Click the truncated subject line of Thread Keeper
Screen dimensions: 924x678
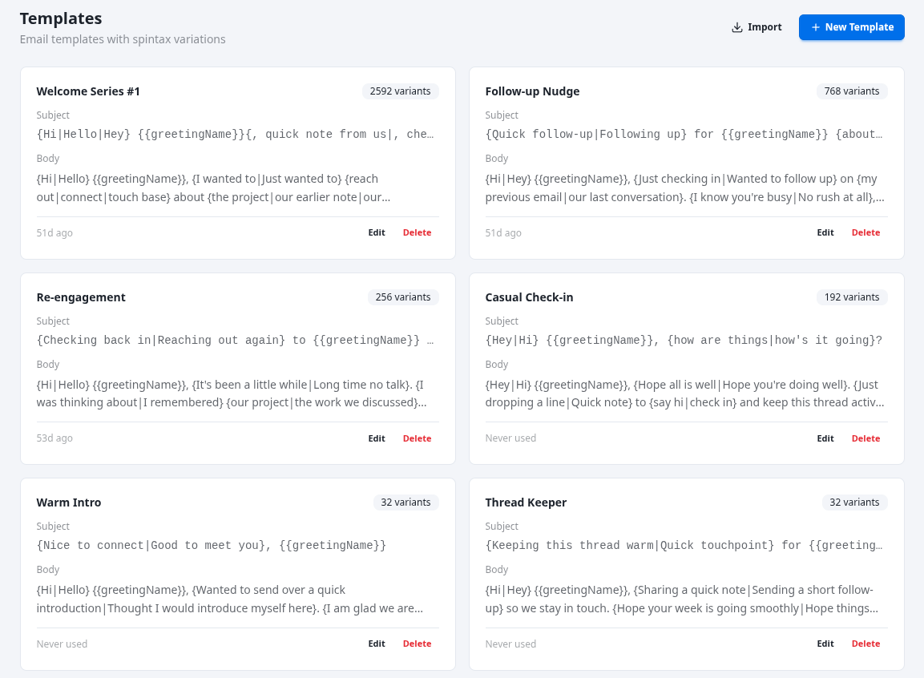coord(685,545)
